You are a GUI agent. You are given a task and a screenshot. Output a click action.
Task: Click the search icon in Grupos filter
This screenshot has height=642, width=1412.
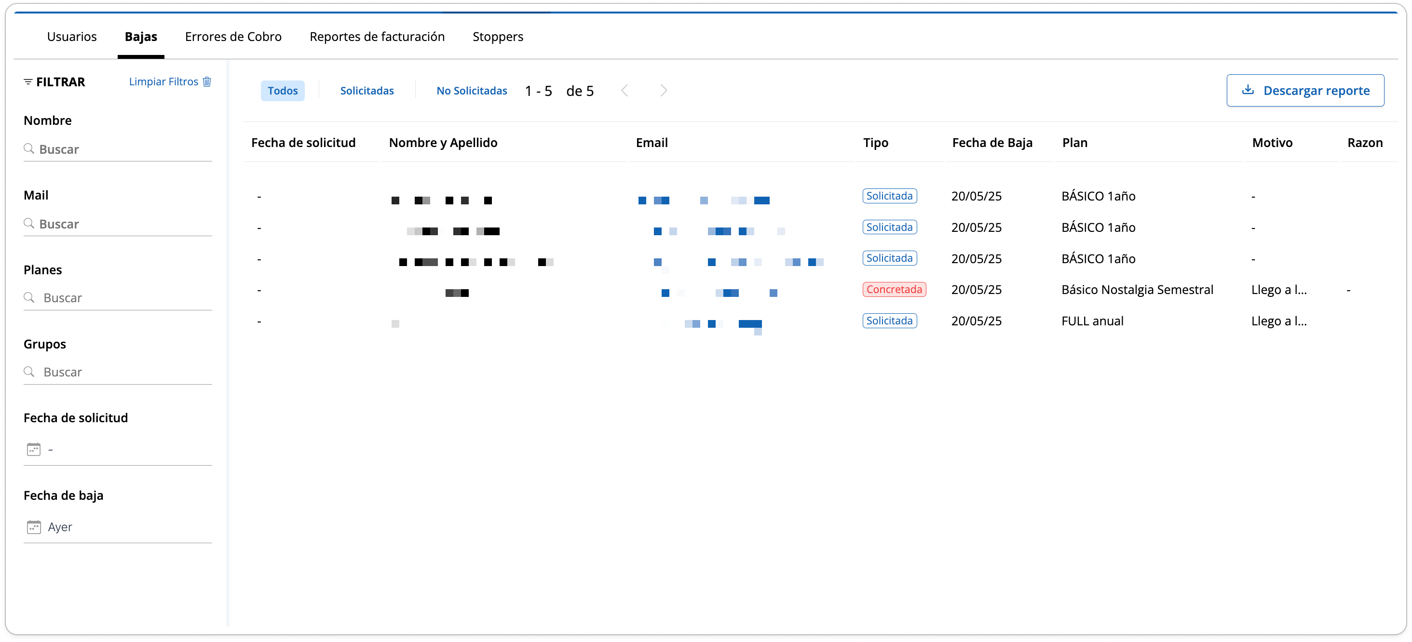(x=29, y=372)
